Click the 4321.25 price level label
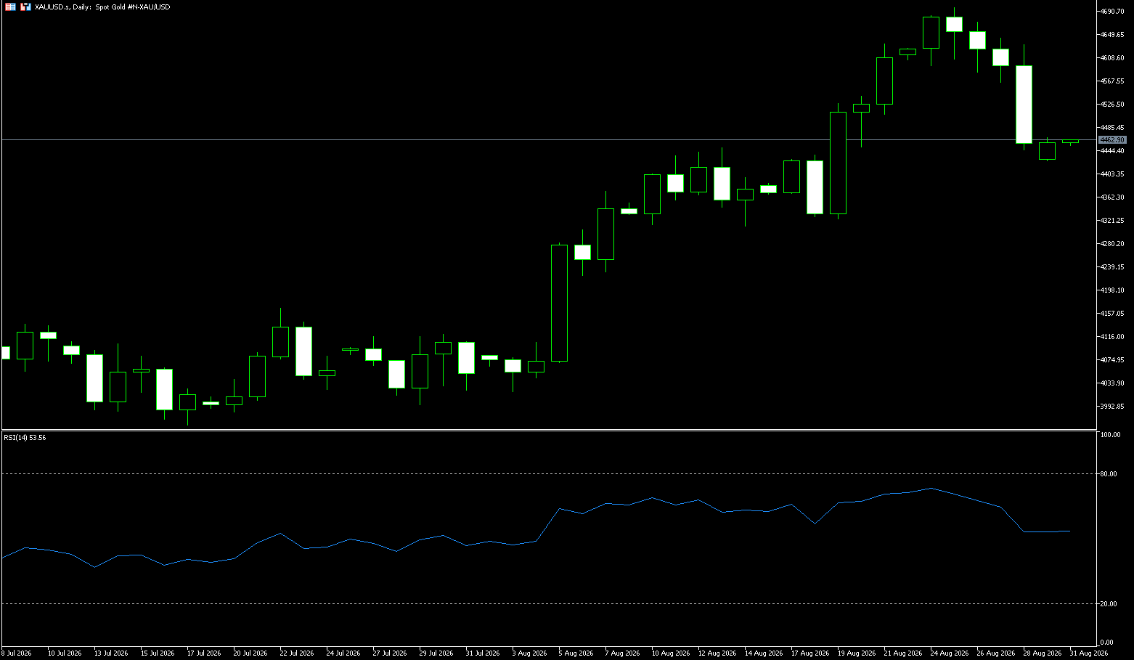 pyautogui.click(x=1112, y=221)
